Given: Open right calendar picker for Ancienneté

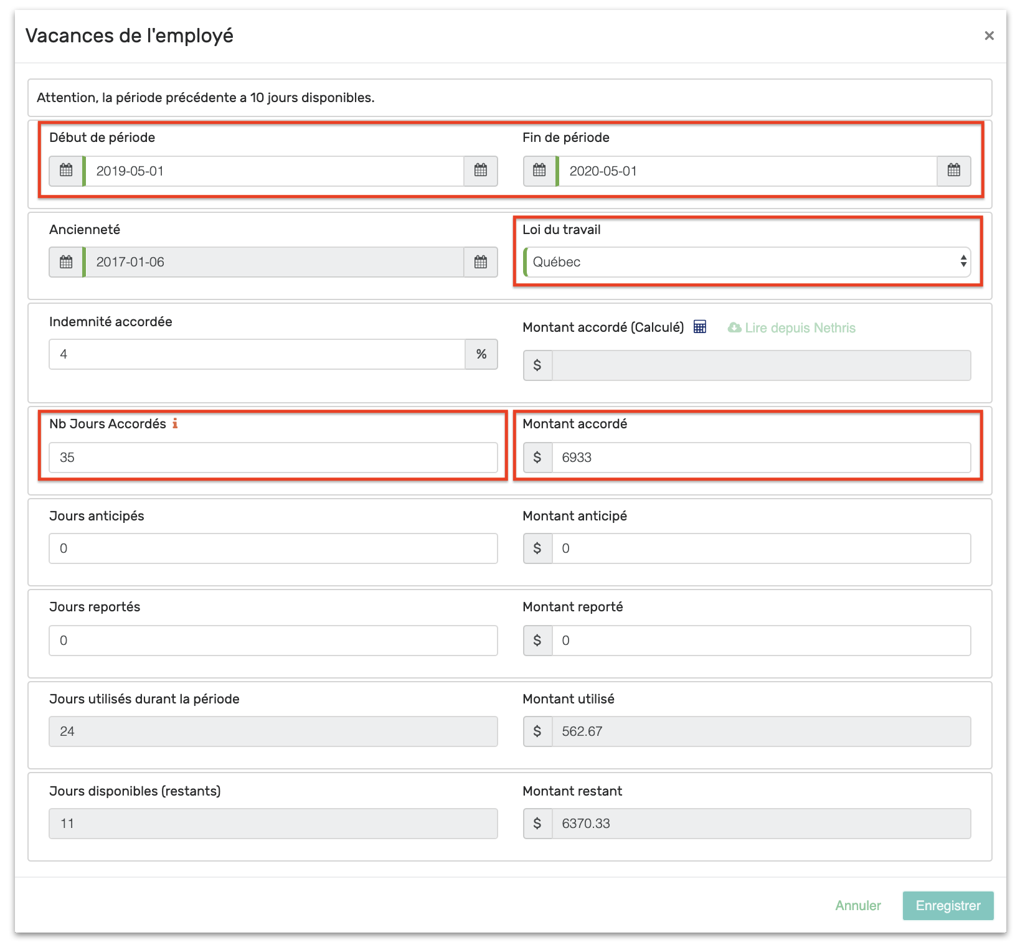Looking at the screenshot, I should 480,262.
